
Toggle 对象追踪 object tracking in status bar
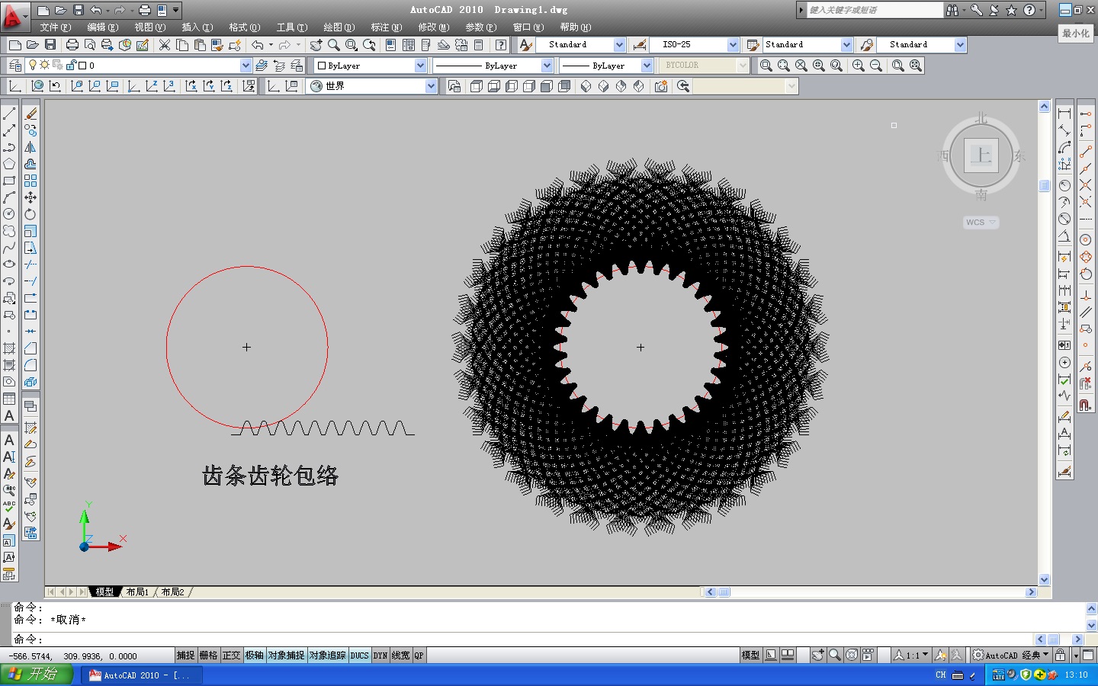click(328, 656)
